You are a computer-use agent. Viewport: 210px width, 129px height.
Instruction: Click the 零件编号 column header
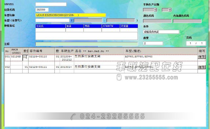pyautogui.click(x=42, y=51)
